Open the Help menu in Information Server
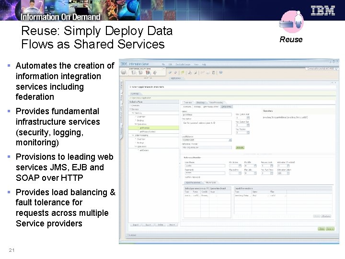345x259 pixels. pos(204,64)
